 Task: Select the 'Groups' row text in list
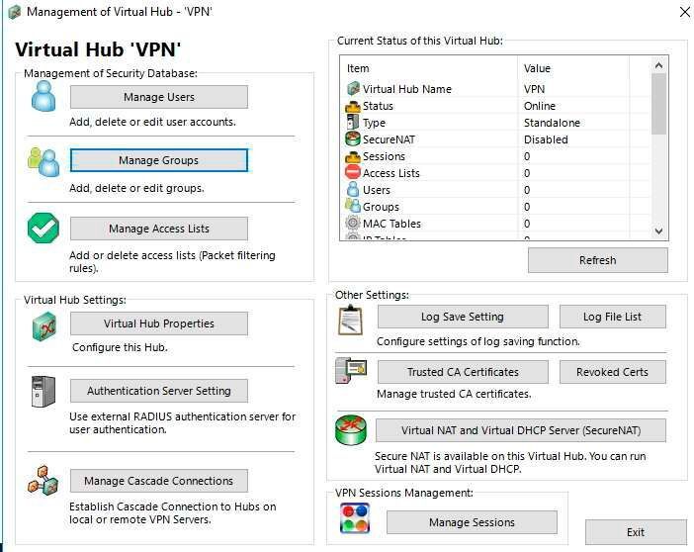click(x=381, y=207)
